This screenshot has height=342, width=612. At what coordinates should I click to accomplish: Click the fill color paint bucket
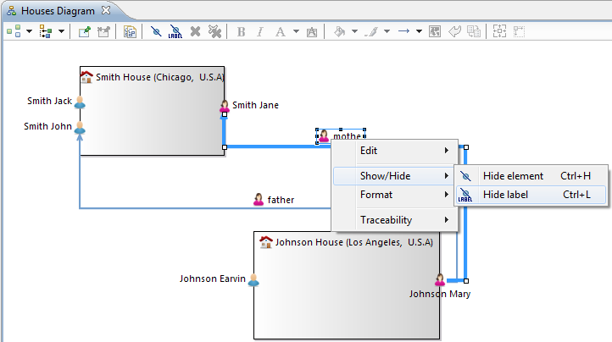coord(340,31)
